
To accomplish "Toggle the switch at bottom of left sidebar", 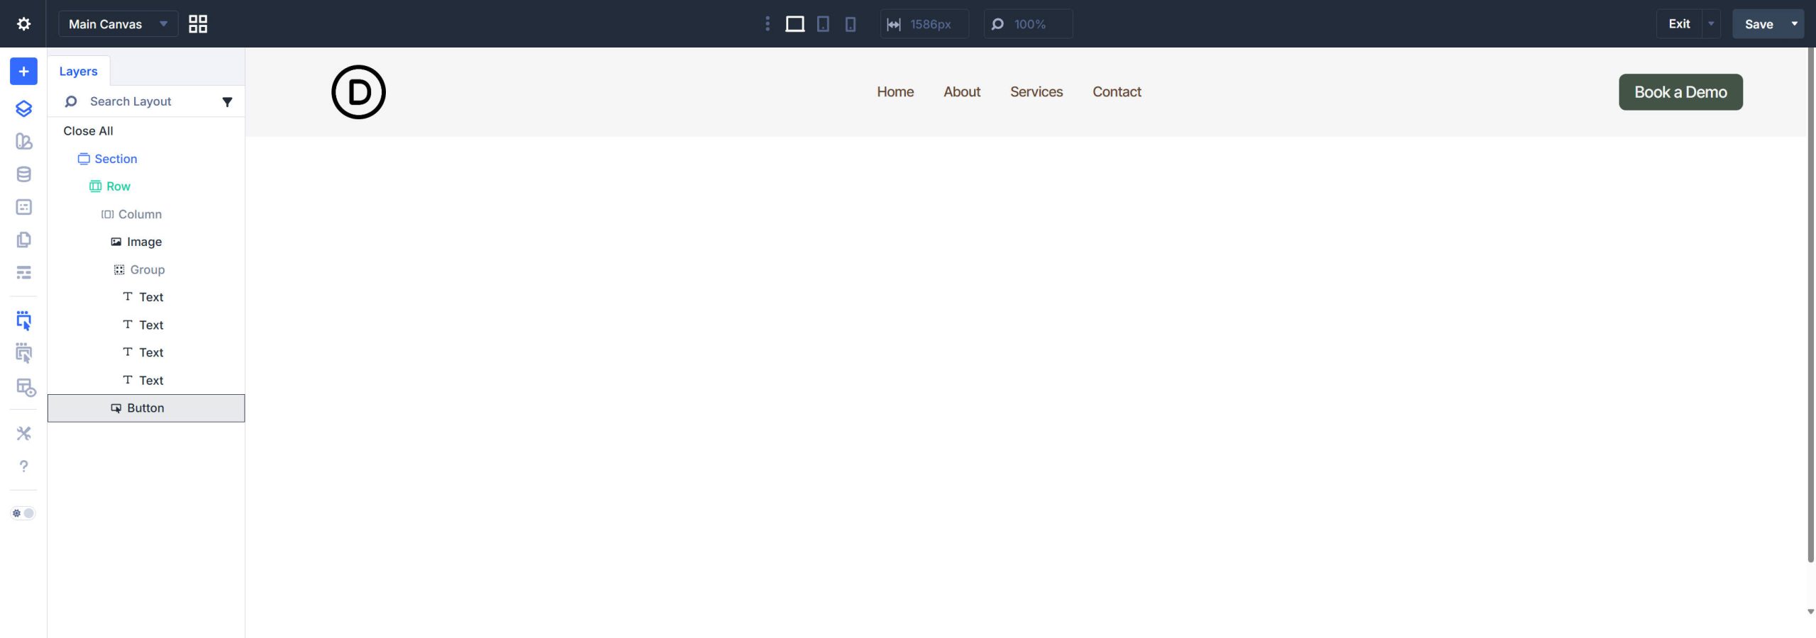I will tap(23, 513).
